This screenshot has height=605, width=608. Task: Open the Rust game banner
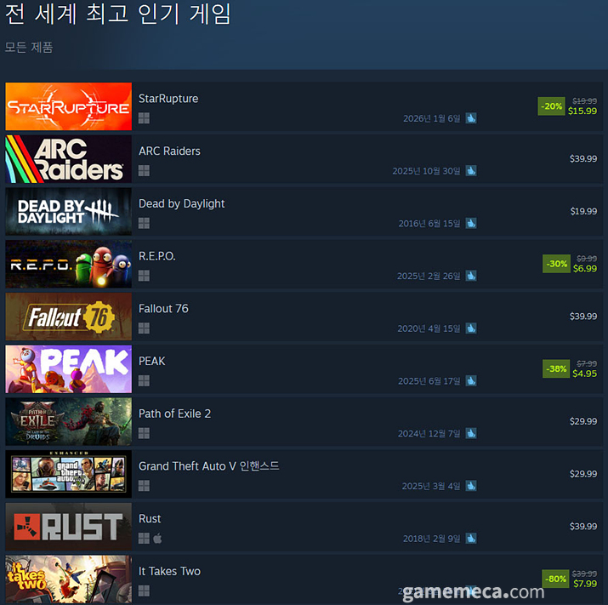(x=69, y=527)
